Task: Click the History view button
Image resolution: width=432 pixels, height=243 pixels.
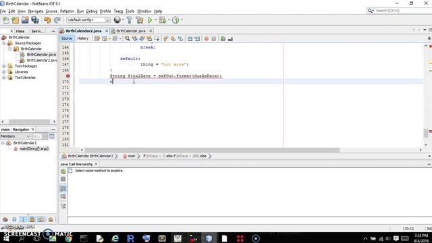Action: point(82,38)
